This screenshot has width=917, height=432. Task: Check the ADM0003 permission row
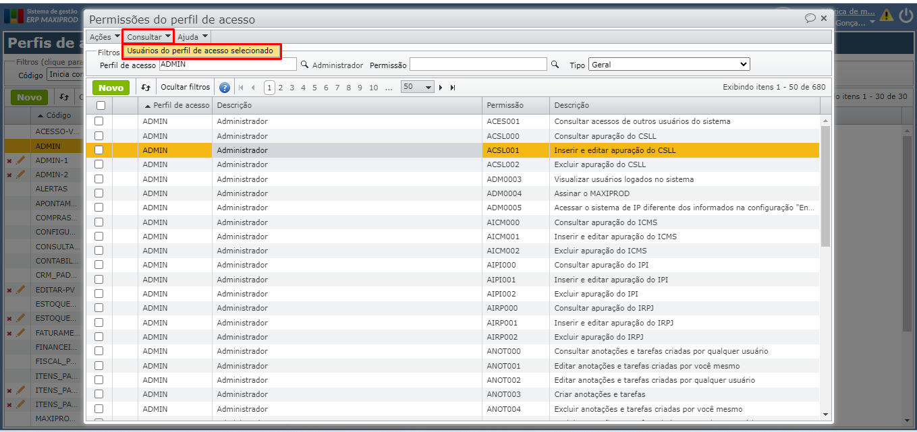(99, 179)
